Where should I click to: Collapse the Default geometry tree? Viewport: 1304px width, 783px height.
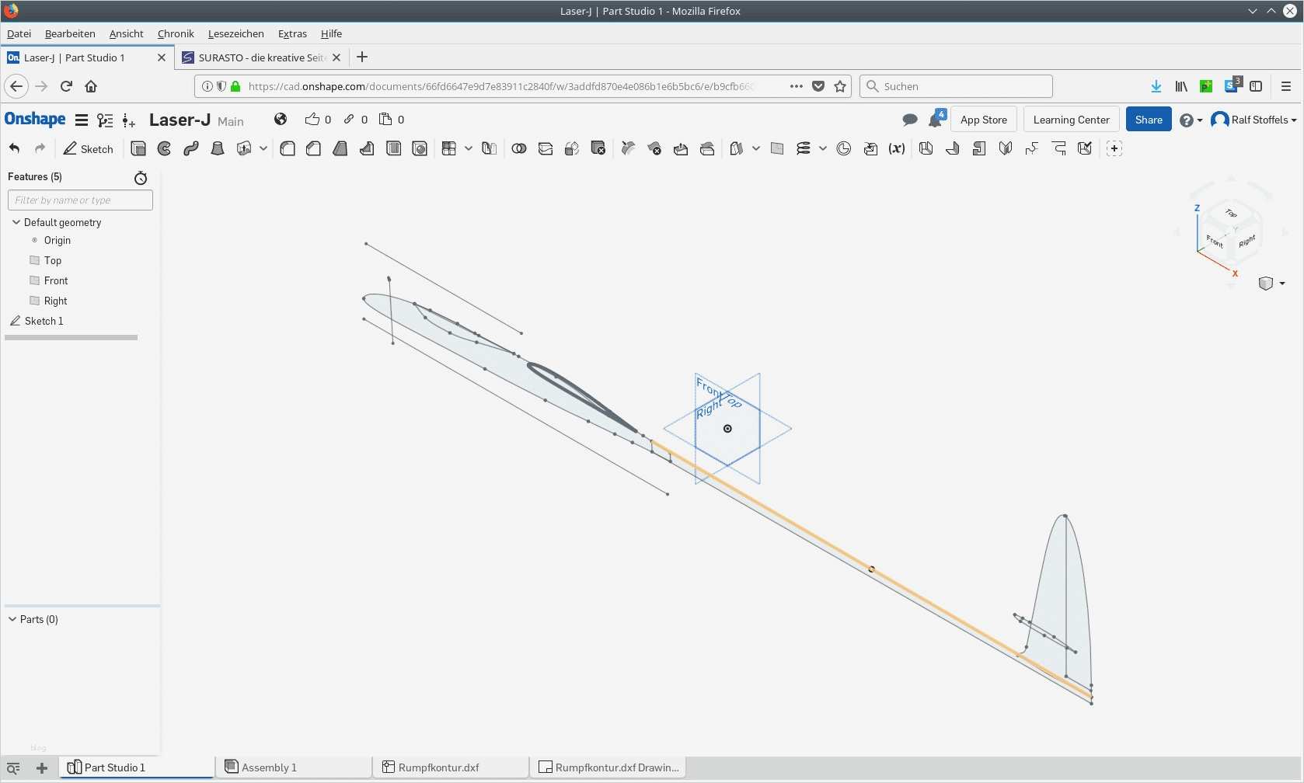tap(16, 222)
